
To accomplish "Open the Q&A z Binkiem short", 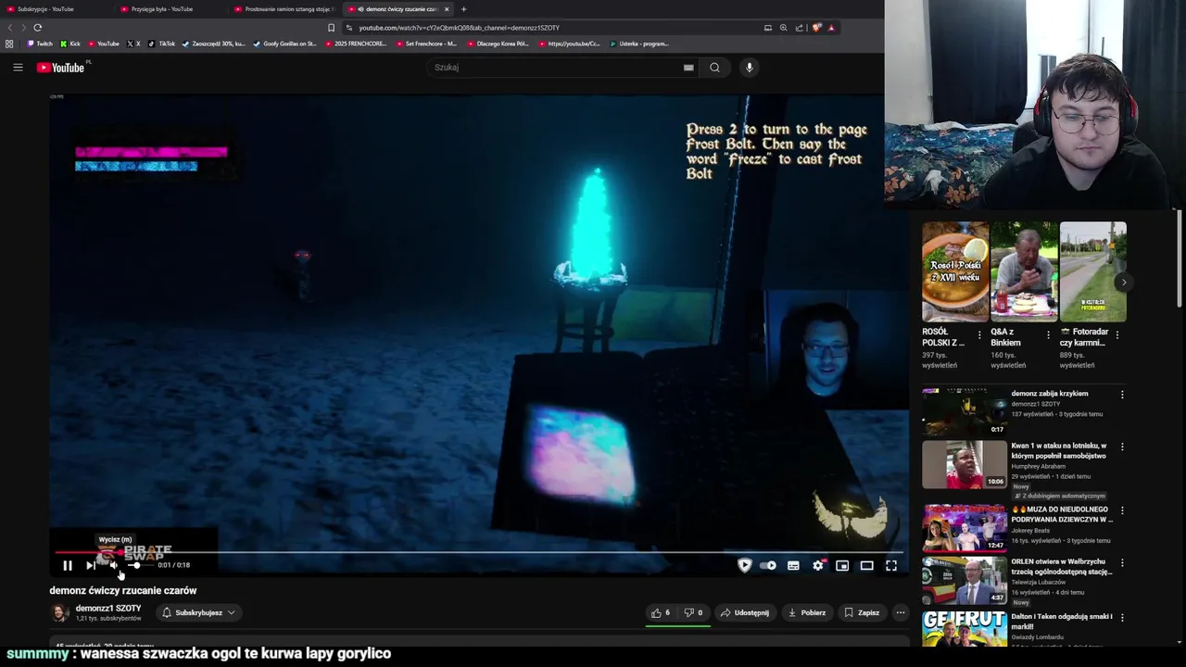I will (x=1024, y=271).
